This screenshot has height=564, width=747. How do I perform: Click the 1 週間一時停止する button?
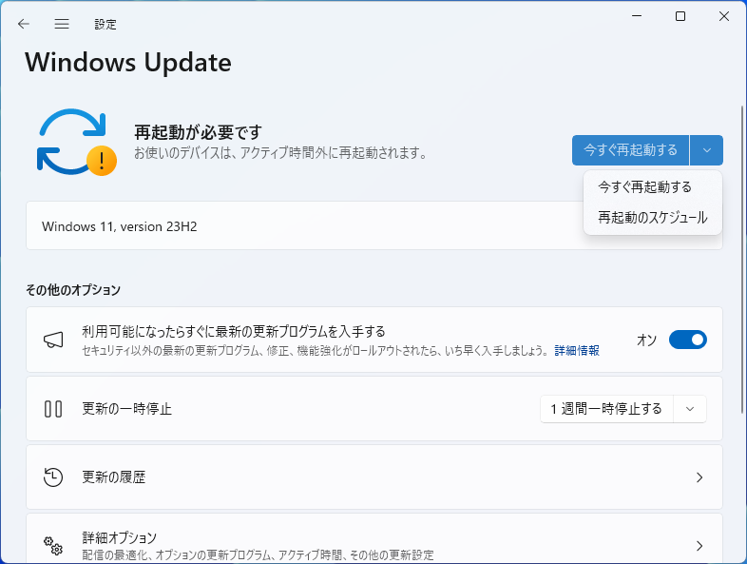(x=606, y=409)
